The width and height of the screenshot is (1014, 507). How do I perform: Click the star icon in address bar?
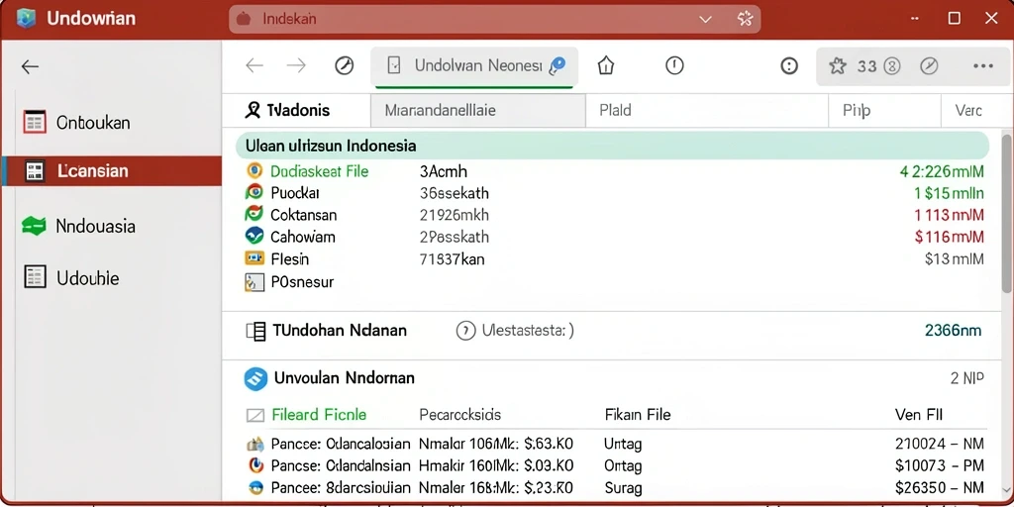coord(745,19)
